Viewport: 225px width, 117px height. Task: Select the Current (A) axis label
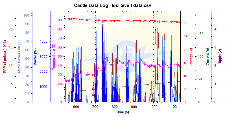pyautogui.click(x=207, y=56)
